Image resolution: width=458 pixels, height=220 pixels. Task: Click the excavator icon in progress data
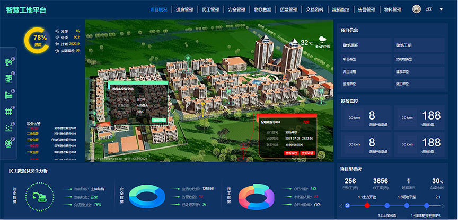click(40, 197)
